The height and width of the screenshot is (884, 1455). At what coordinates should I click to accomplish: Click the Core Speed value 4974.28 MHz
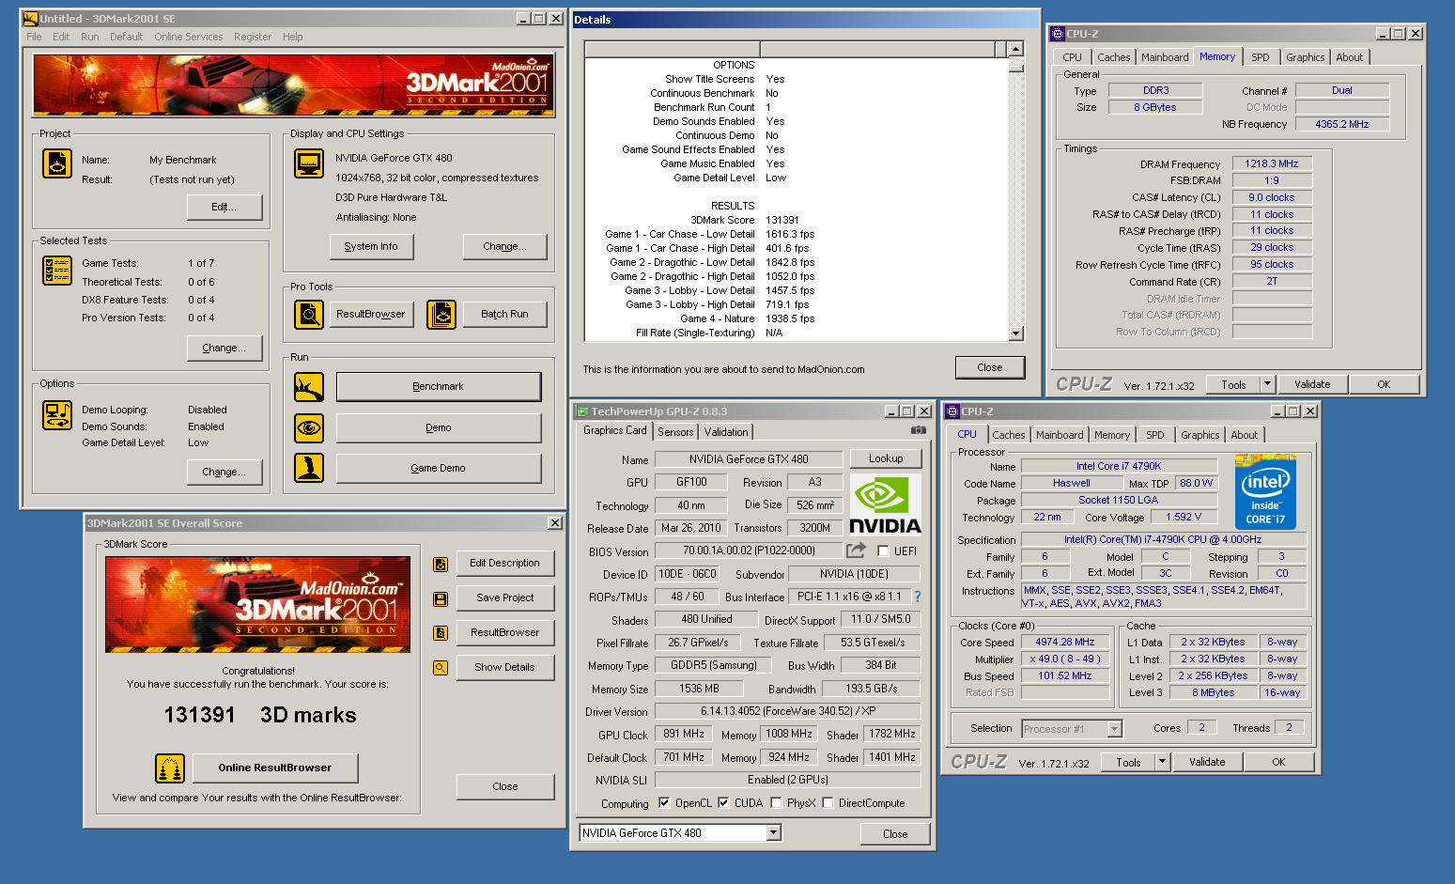tap(1065, 643)
